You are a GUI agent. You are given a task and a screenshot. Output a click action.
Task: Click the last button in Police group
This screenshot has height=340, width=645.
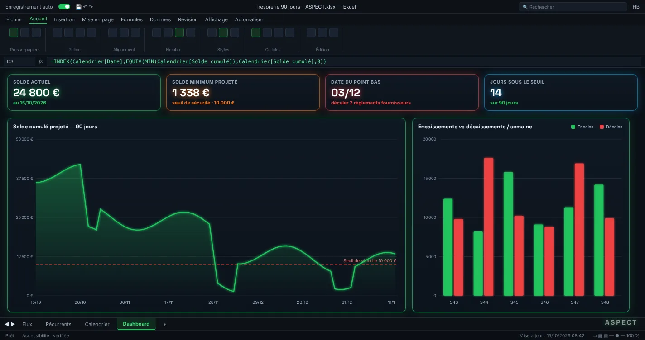[x=91, y=33]
